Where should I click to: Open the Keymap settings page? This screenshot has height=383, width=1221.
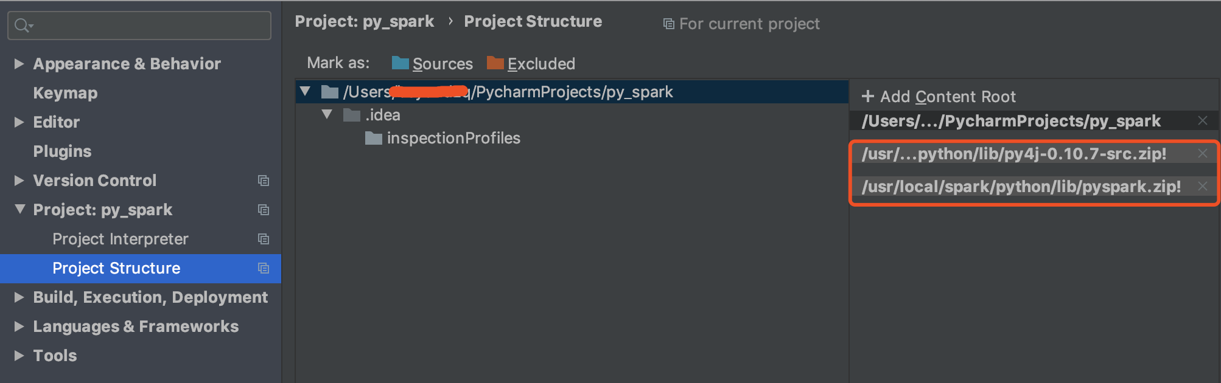coord(65,93)
